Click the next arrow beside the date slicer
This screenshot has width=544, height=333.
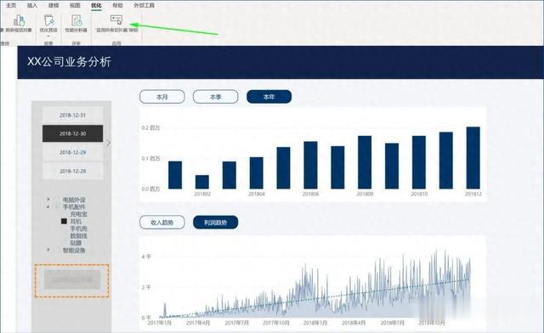[x=108, y=143]
